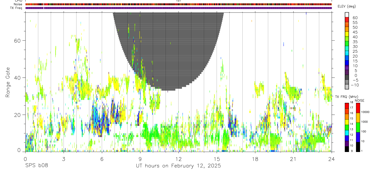
Task: Click the 'Range Gate' vertical axis title
Action: point(8,82)
